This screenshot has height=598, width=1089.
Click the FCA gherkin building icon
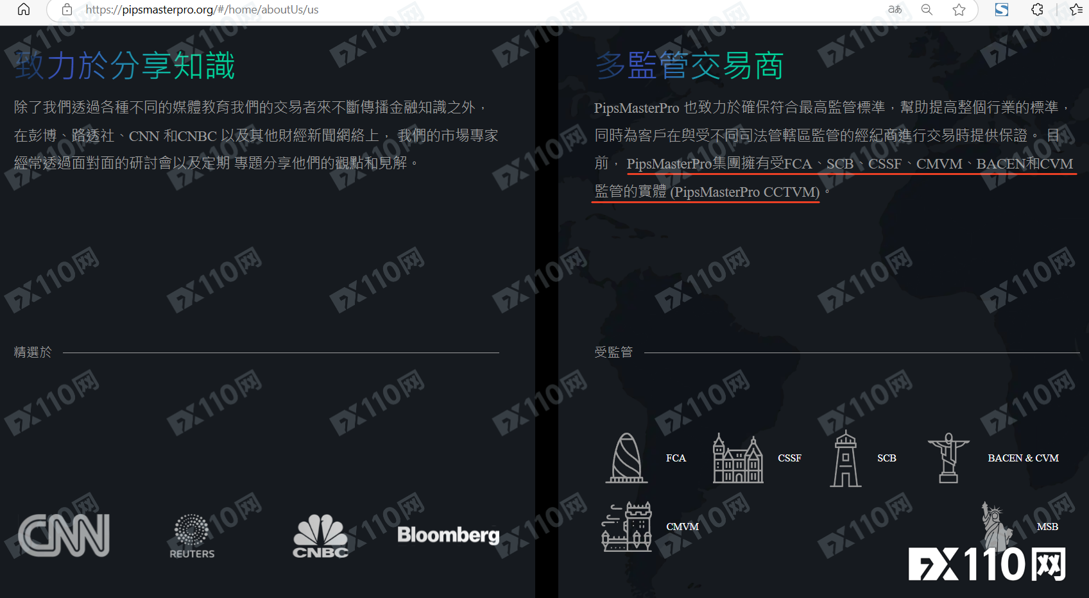(626, 458)
